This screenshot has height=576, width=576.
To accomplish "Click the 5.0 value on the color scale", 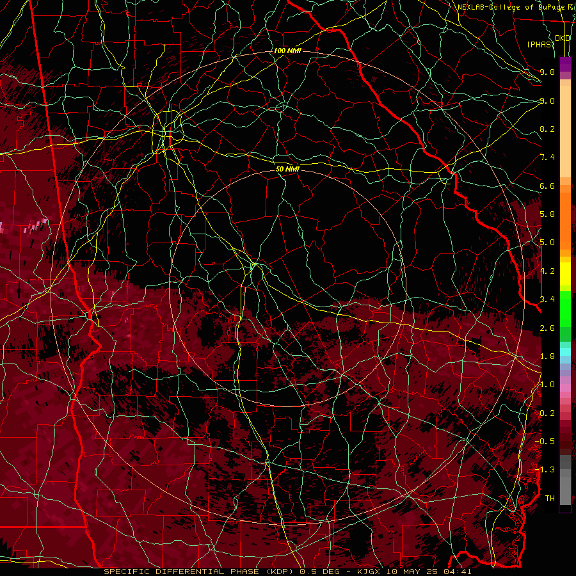I will point(547,243).
